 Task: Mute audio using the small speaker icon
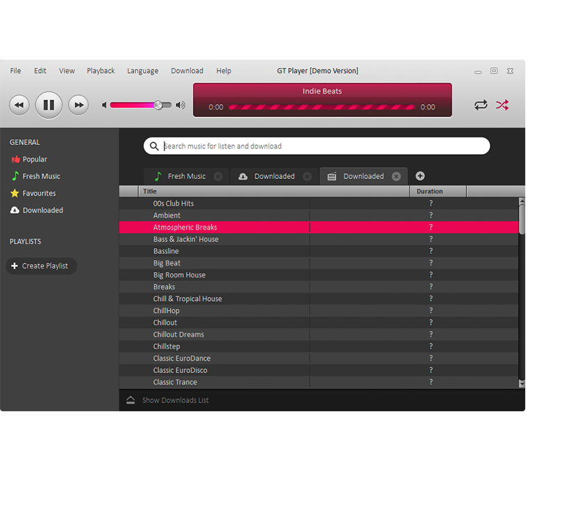[x=105, y=105]
